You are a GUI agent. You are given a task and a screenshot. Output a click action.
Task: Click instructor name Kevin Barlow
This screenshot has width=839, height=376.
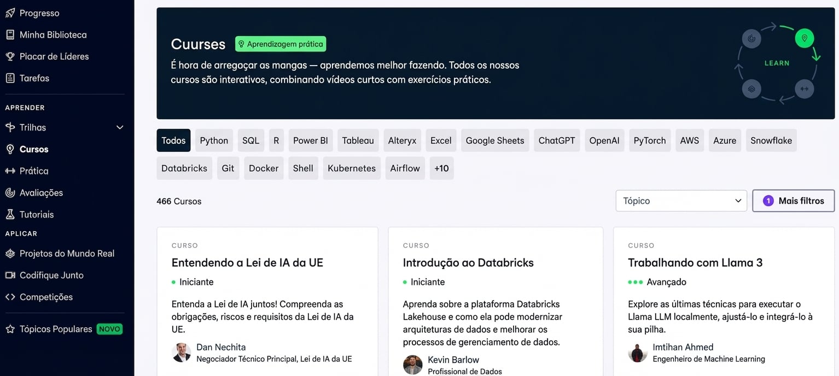pyautogui.click(x=453, y=360)
